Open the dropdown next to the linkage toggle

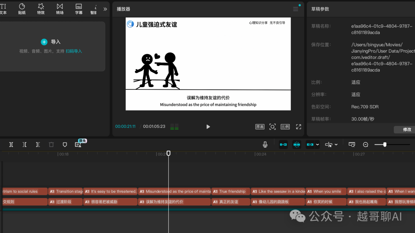(318, 144)
